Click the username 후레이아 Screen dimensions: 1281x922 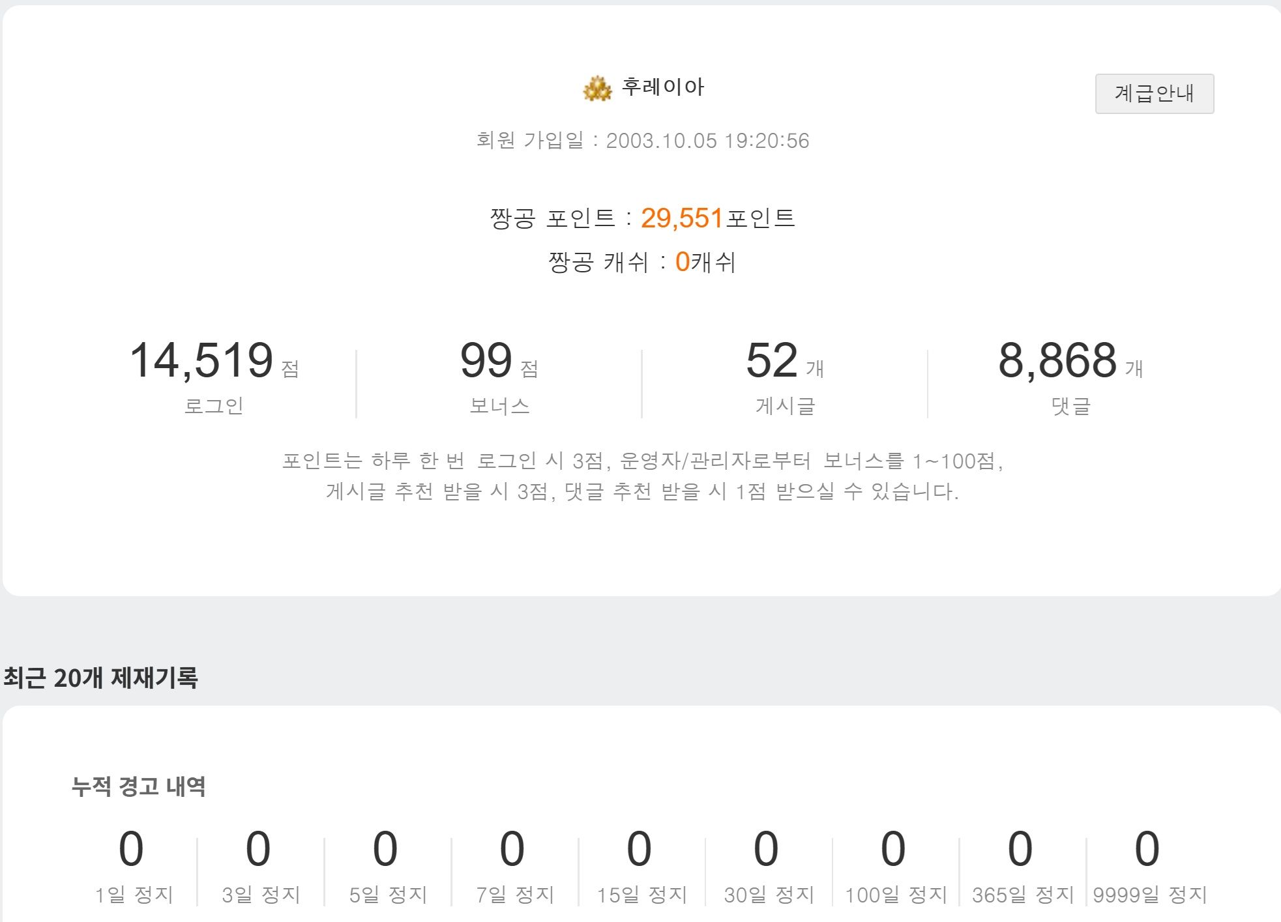(663, 87)
